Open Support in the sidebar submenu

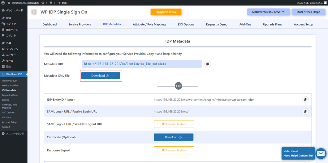[x=6, y=127]
